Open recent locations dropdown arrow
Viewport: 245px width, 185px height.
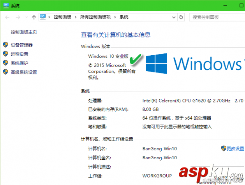pos(26,17)
